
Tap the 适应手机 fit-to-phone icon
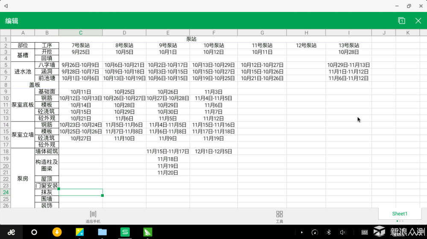93,216
